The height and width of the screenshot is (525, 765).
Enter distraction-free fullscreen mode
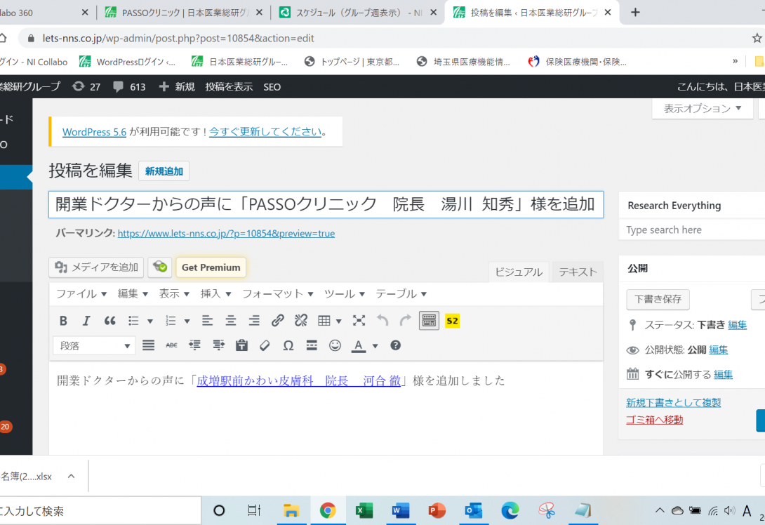[x=359, y=321]
